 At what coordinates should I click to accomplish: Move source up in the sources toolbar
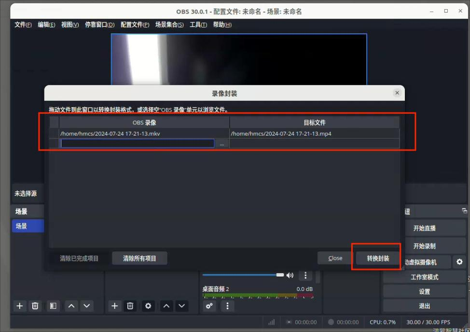(x=166, y=306)
